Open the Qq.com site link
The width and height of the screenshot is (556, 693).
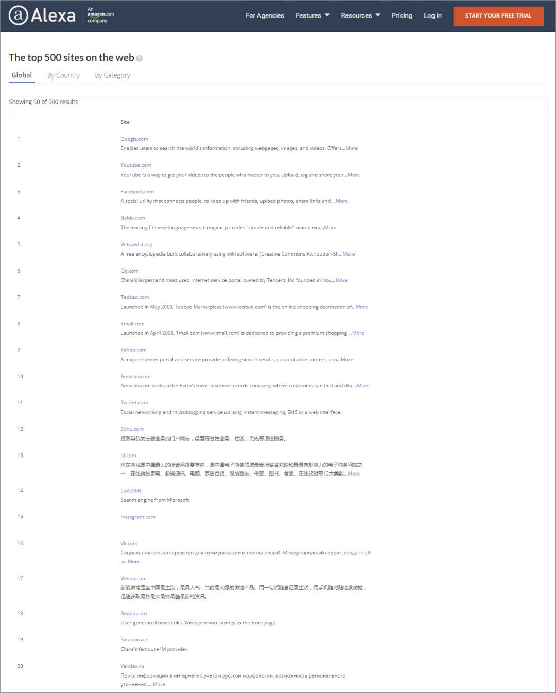click(130, 271)
